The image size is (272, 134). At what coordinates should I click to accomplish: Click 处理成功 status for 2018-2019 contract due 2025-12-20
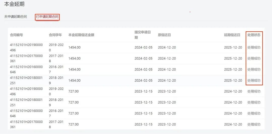tap(254, 81)
